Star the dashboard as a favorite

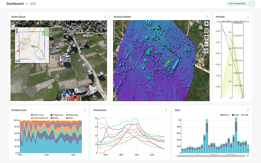click(27, 4)
